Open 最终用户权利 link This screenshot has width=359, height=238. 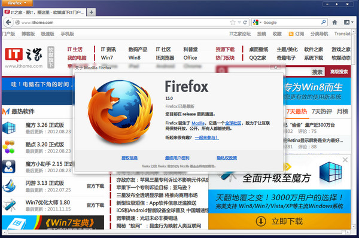tap(177, 158)
